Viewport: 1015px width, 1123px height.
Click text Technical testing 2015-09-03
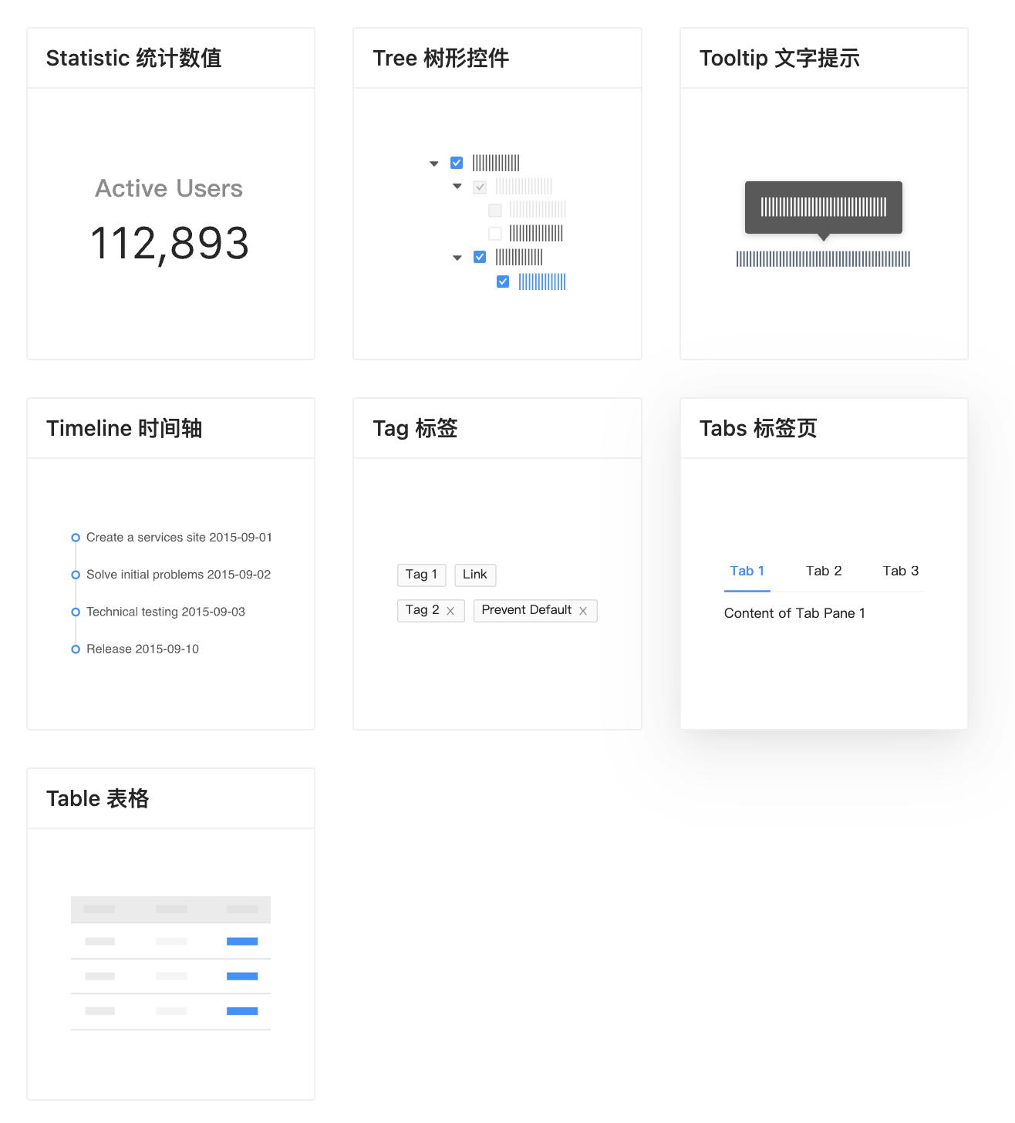pos(166,612)
